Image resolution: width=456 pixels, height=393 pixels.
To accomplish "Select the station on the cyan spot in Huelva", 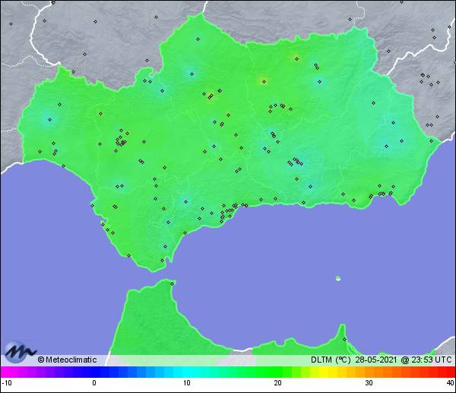I will tap(49, 119).
